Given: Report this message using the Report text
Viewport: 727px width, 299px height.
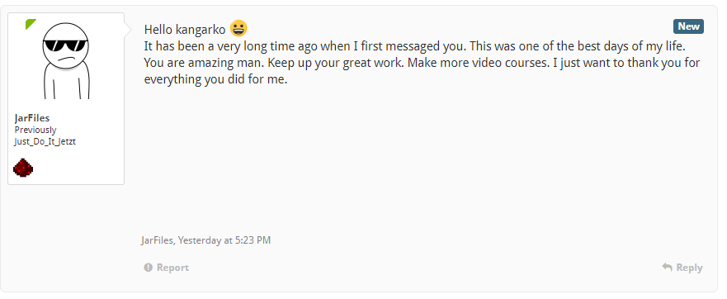Looking at the screenshot, I should (x=172, y=268).
